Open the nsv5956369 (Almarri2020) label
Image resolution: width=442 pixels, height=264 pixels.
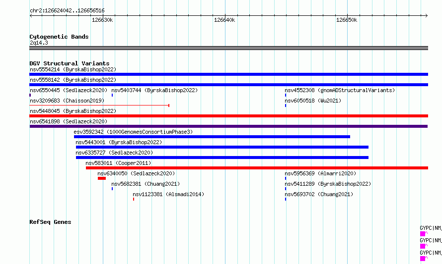(320, 173)
